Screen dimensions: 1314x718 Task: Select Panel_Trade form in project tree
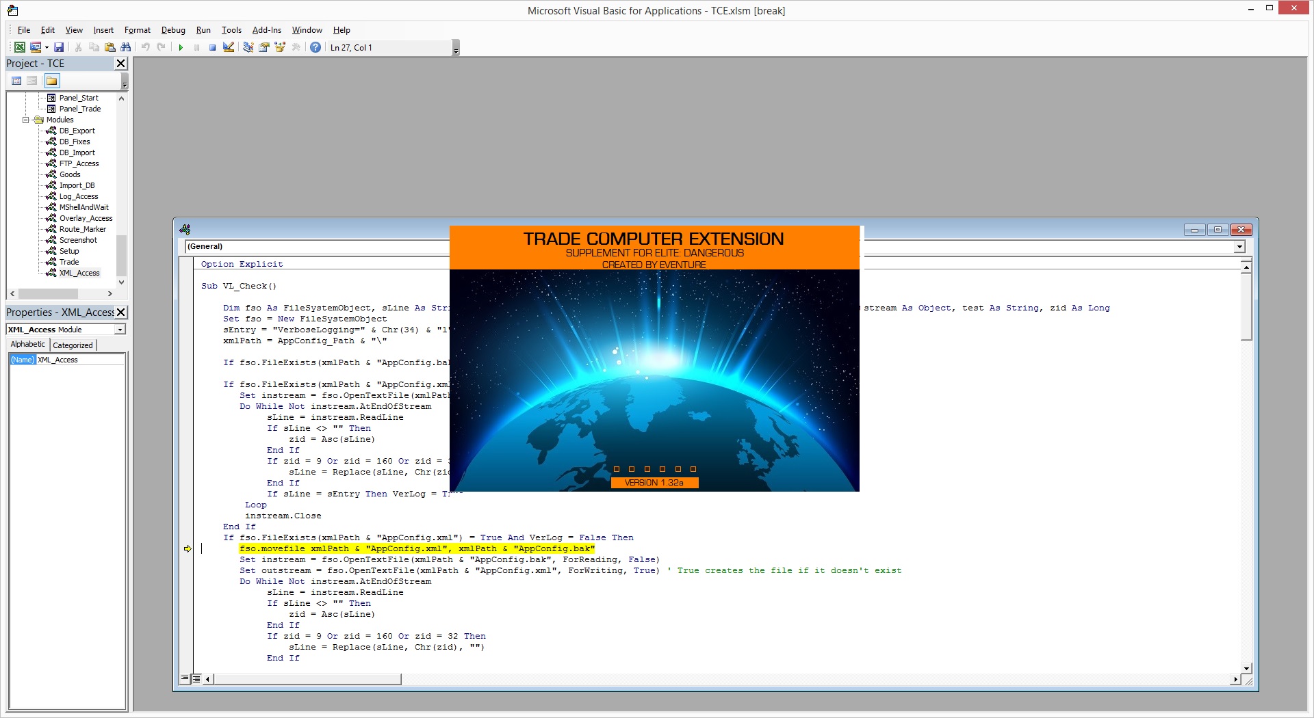tap(80, 109)
